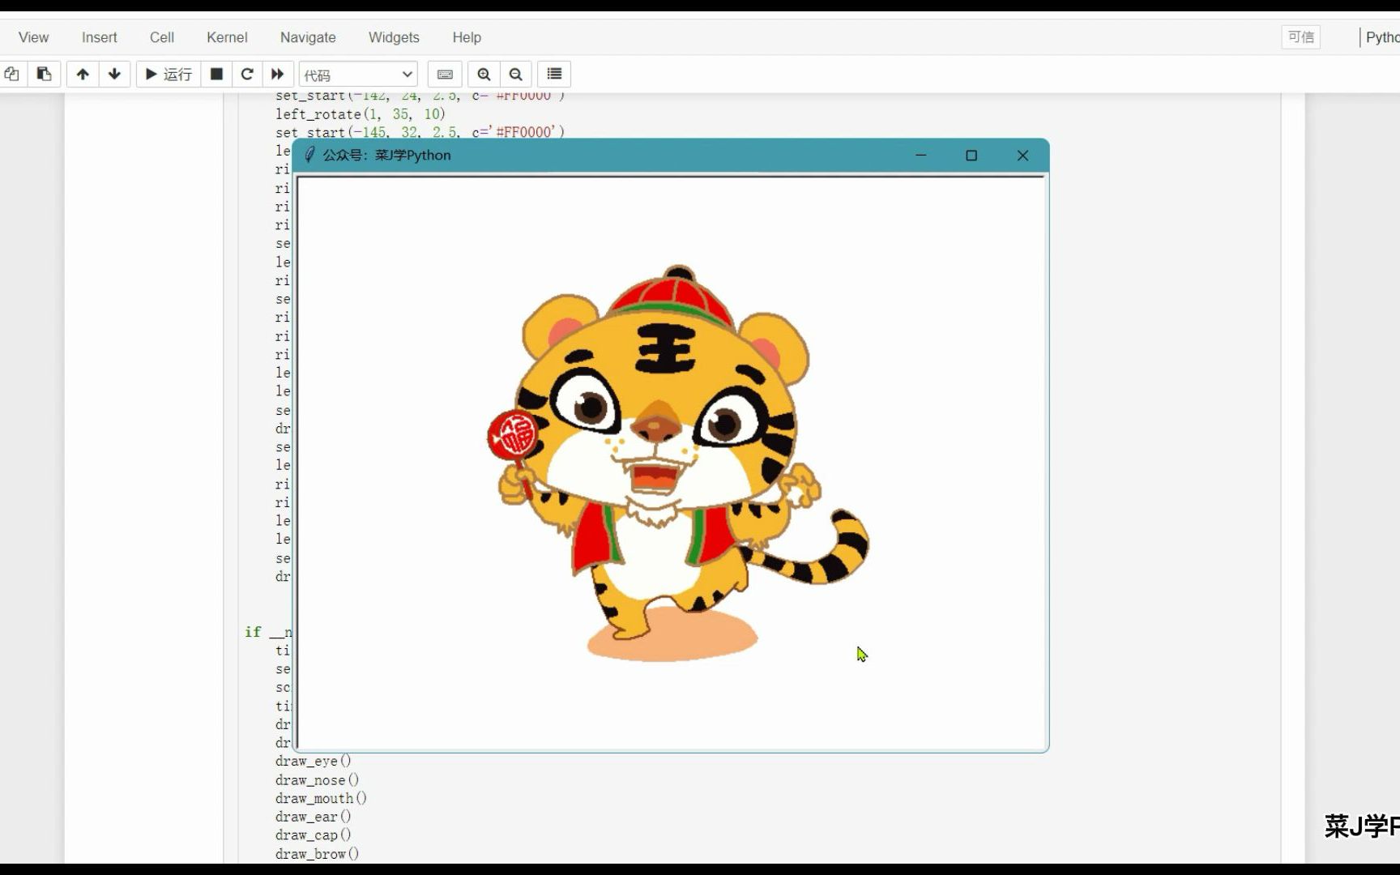The width and height of the screenshot is (1400, 875).
Task: Click the draw_cap() code line
Action: [313, 835]
